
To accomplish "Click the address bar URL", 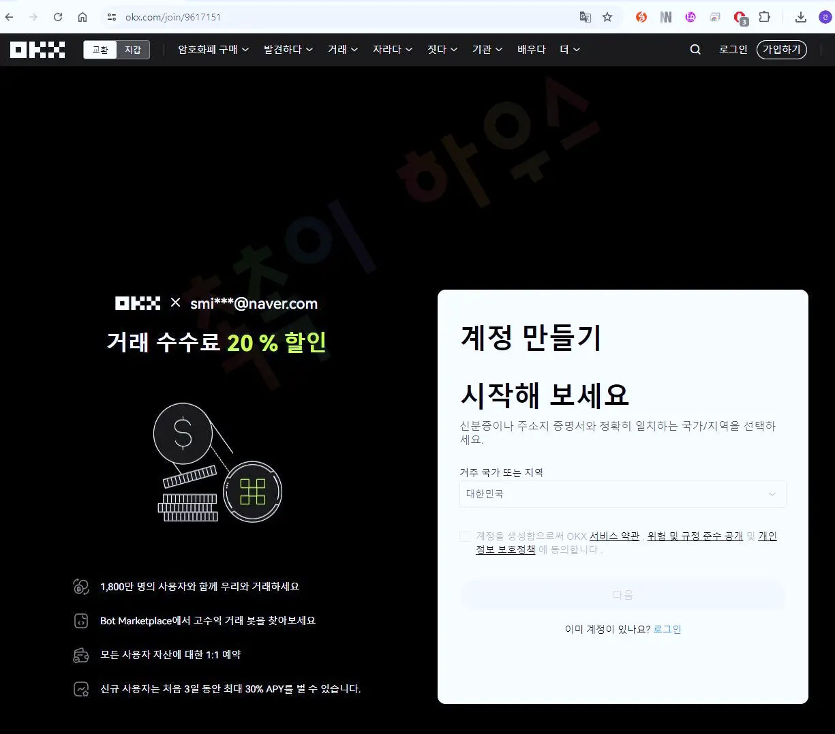I will click(x=173, y=17).
